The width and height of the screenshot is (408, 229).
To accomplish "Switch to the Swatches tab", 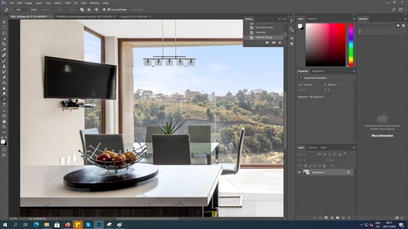I will [312, 19].
